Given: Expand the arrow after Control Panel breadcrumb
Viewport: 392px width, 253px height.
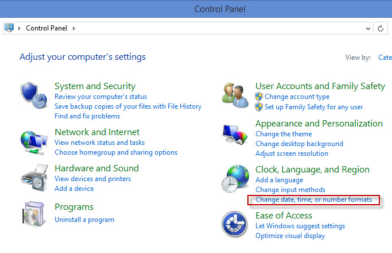Looking at the screenshot, I should point(73,28).
